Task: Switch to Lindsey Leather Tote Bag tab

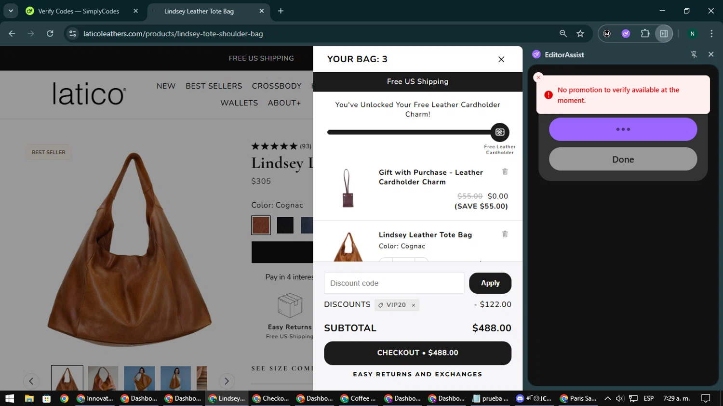Action: pyautogui.click(x=199, y=11)
